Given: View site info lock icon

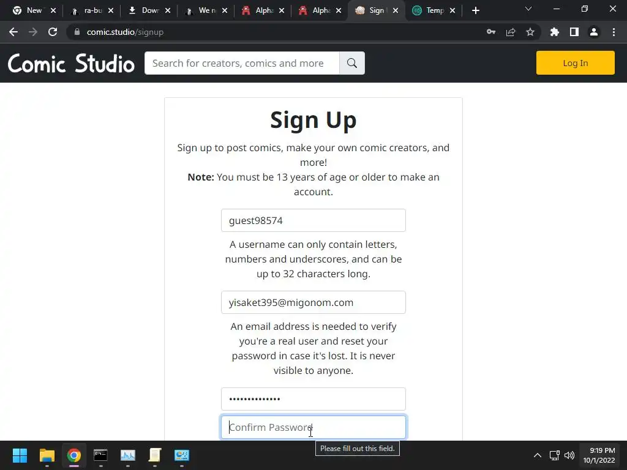Looking at the screenshot, I should click(77, 32).
